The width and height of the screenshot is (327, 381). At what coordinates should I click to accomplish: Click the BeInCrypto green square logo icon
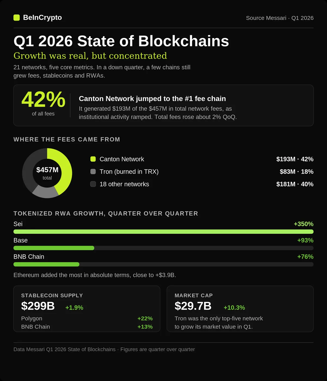17,18
